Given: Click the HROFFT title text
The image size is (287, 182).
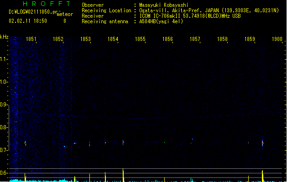Looking at the screenshot, I should point(47,4).
